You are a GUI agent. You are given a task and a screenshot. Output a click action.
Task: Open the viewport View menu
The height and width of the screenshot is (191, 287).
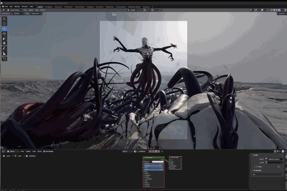pos(25,10)
